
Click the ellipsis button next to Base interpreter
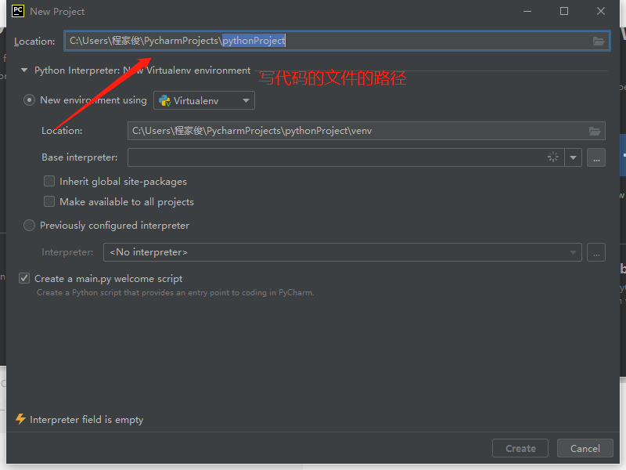(596, 158)
